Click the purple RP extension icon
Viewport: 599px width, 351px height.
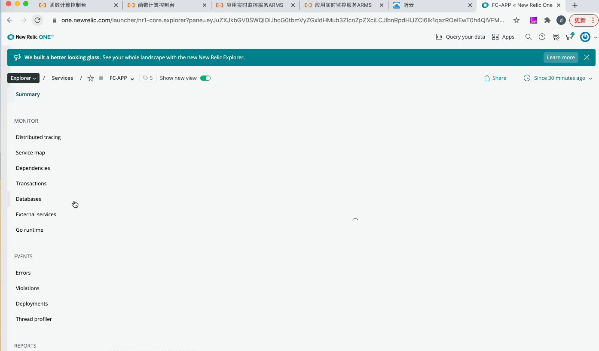pos(533,20)
